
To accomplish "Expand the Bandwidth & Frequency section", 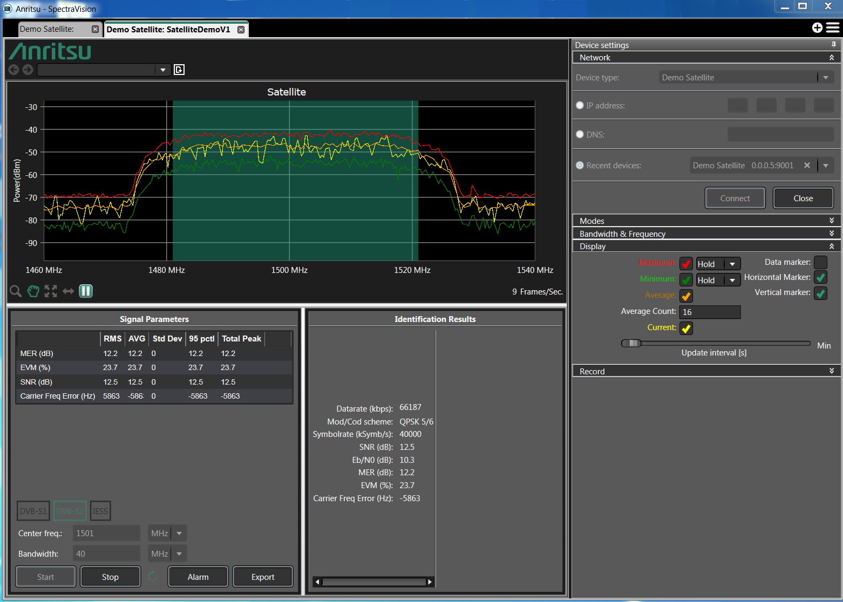I will pos(831,234).
